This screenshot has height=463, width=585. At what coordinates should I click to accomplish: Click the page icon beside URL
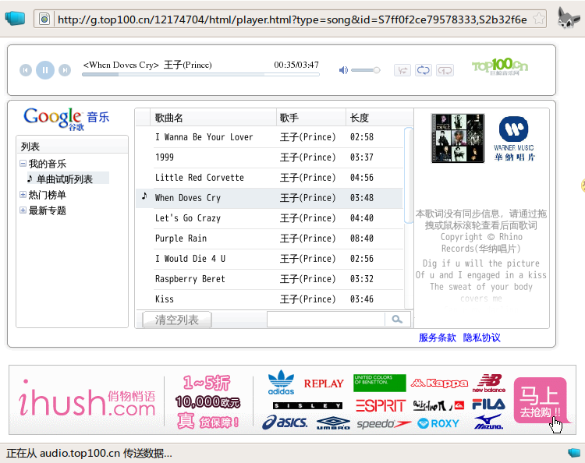[44, 19]
